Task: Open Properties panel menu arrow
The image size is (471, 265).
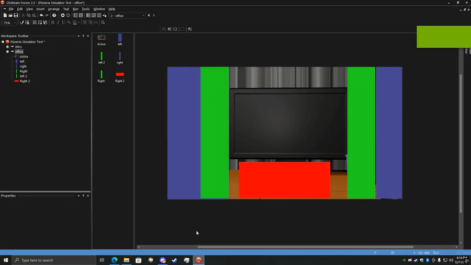Action: pyautogui.click(x=78, y=195)
